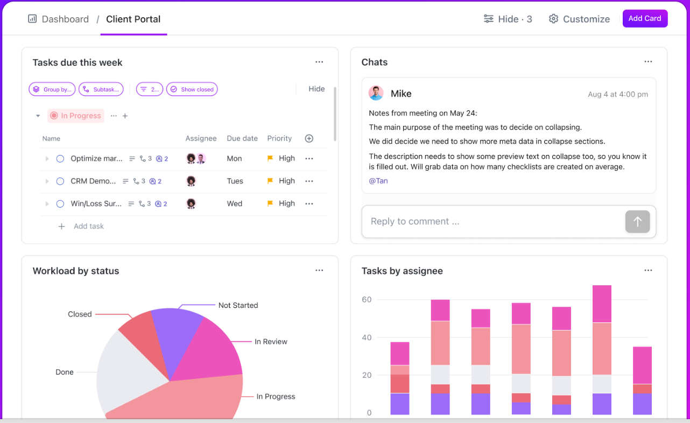Select the Client Portal tab
The width and height of the screenshot is (690, 423).
click(133, 19)
